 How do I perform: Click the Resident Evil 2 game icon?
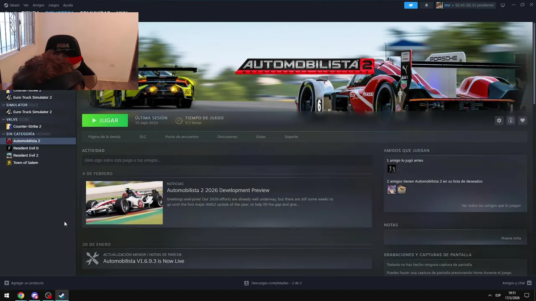pyautogui.click(x=9, y=155)
